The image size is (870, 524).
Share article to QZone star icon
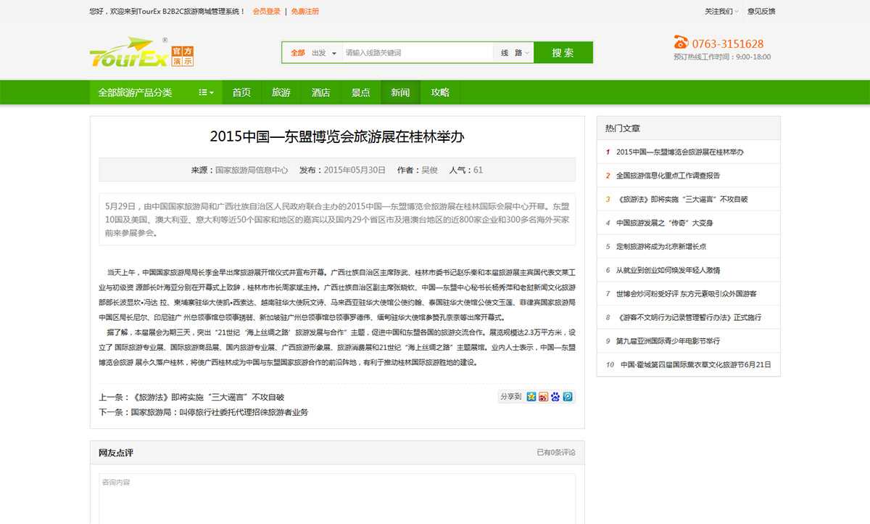pyautogui.click(x=531, y=397)
